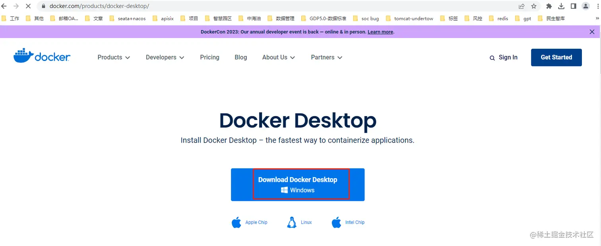Open the 中海油 bookmark folder
The width and height of the screenshot is (601, 246).
tap(250, 18)
